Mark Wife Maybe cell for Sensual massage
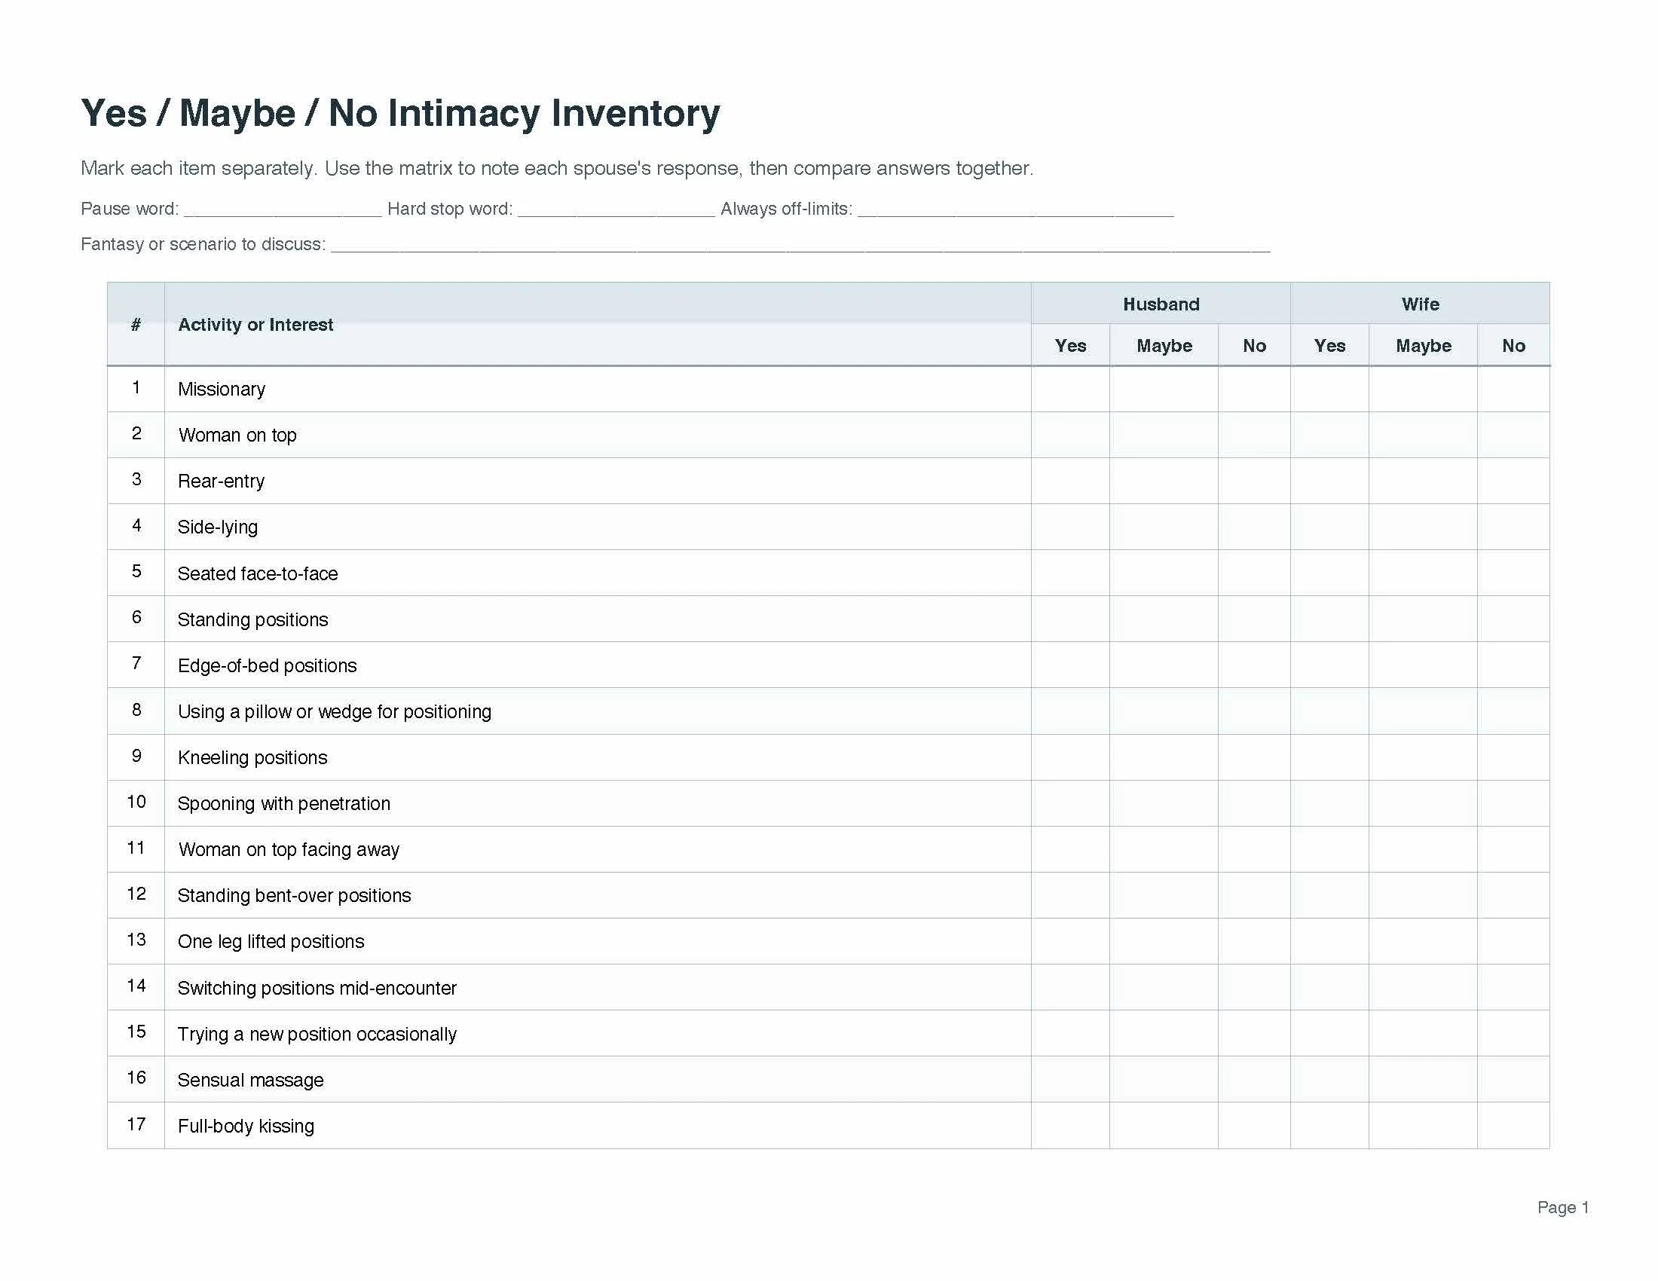1658x1281 pixels. pyautogui.click(x=1423, y=1079)
